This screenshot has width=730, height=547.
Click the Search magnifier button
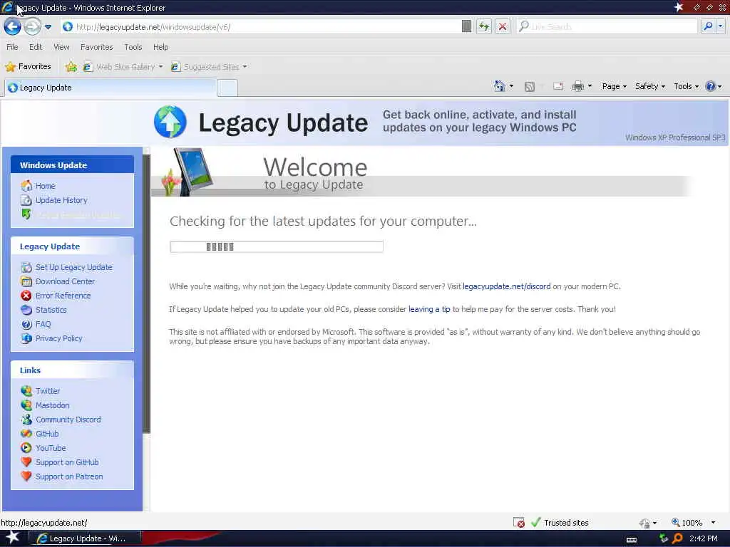[708, 26]
